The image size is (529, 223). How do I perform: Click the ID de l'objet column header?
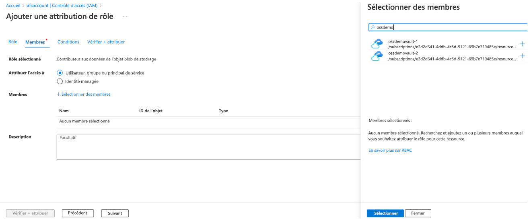(x=151, y=111)
